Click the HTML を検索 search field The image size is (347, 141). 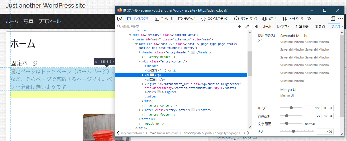tap(175, 27)
